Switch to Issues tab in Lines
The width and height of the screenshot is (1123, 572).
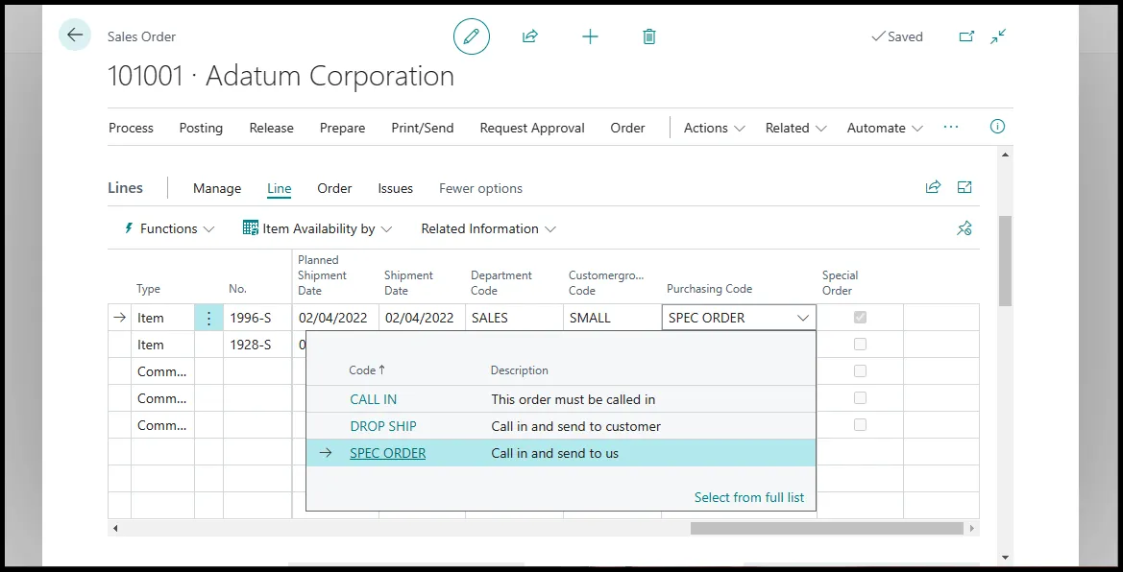396,188
